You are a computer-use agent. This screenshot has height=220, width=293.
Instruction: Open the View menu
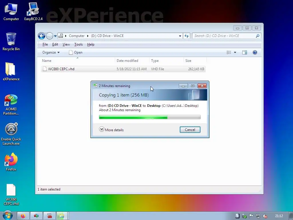click(x=66, y=44)
